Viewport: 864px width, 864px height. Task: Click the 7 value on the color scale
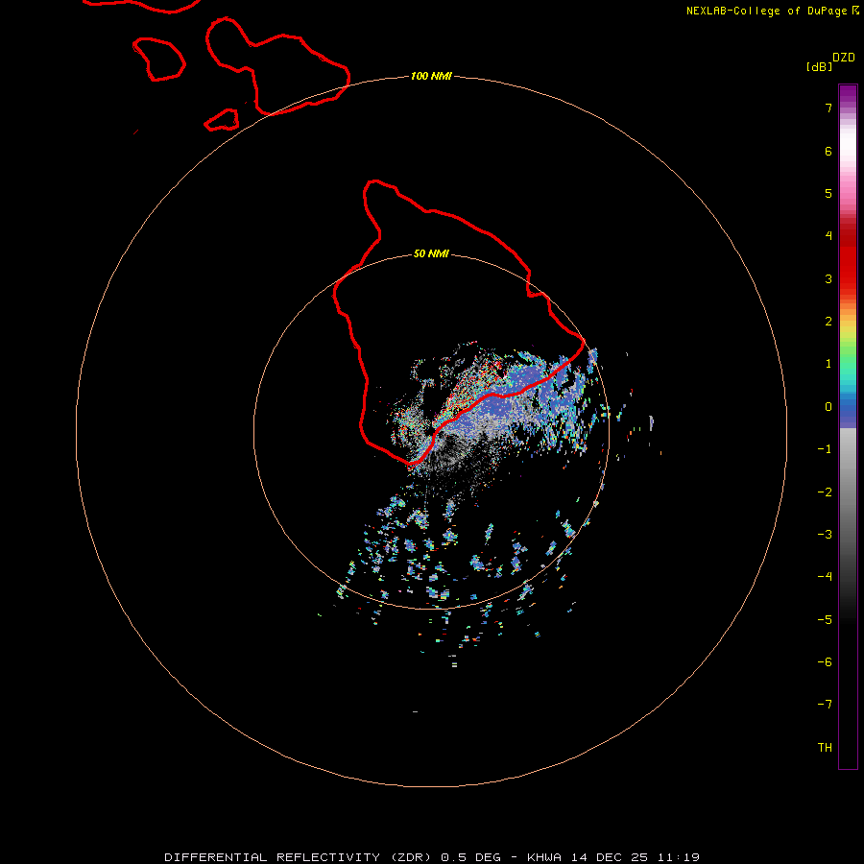click(x=828, y=108)
